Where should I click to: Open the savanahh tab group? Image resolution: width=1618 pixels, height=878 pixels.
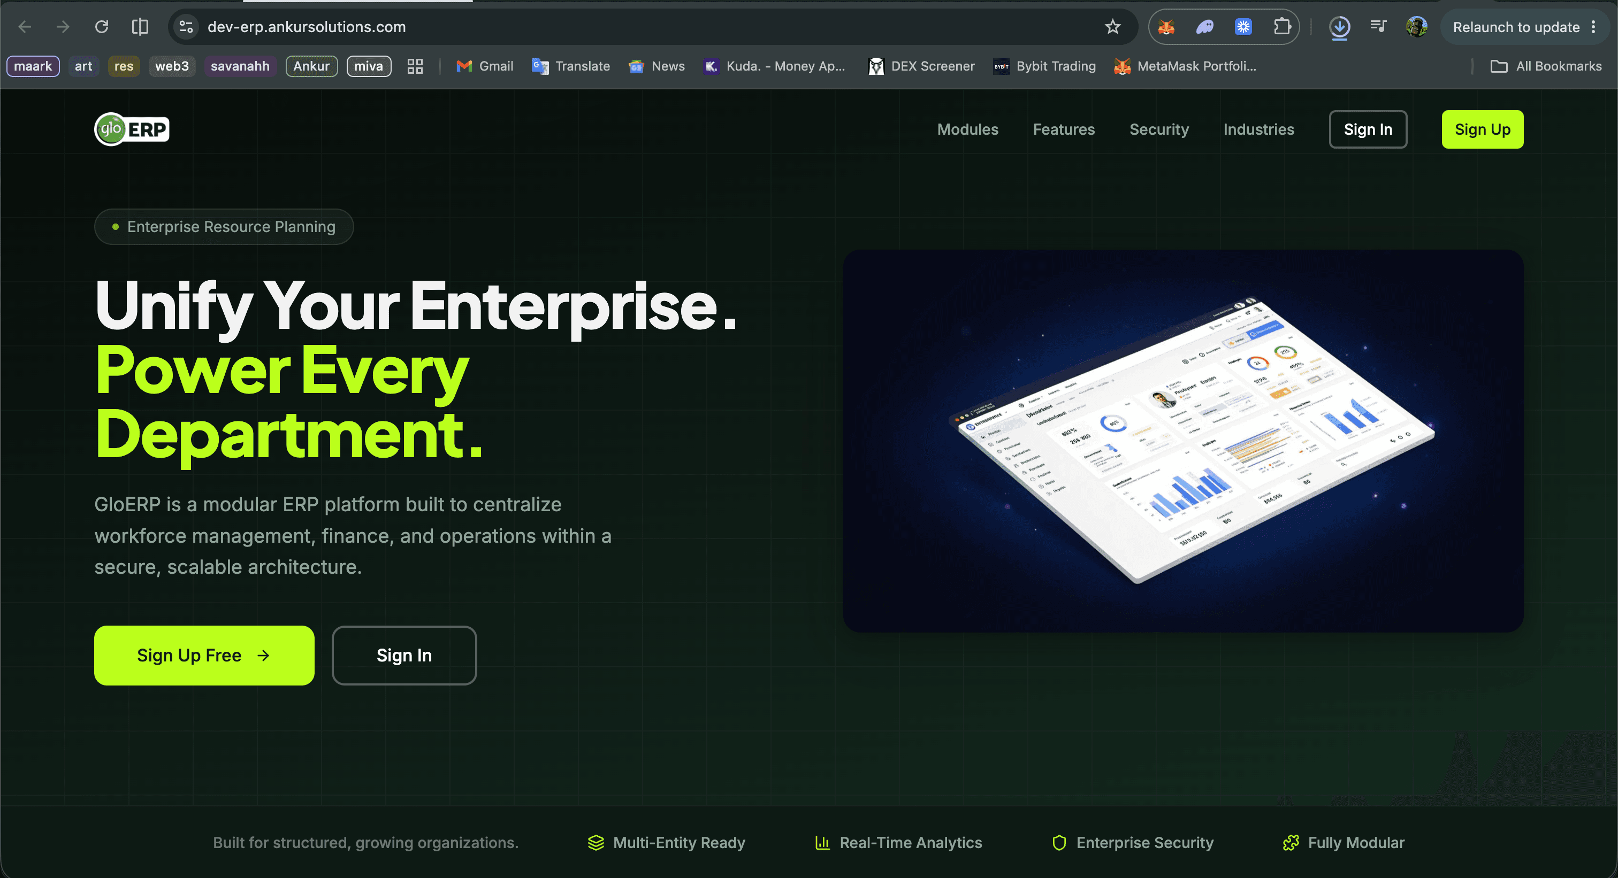click(x=240, y=66)
